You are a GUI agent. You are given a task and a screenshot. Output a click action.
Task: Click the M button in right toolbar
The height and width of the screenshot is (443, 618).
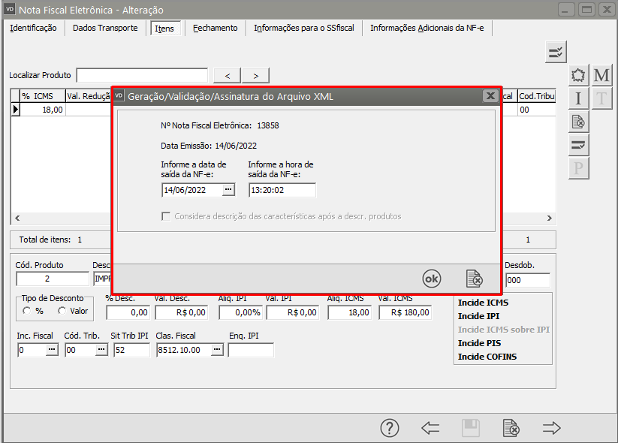601,75
